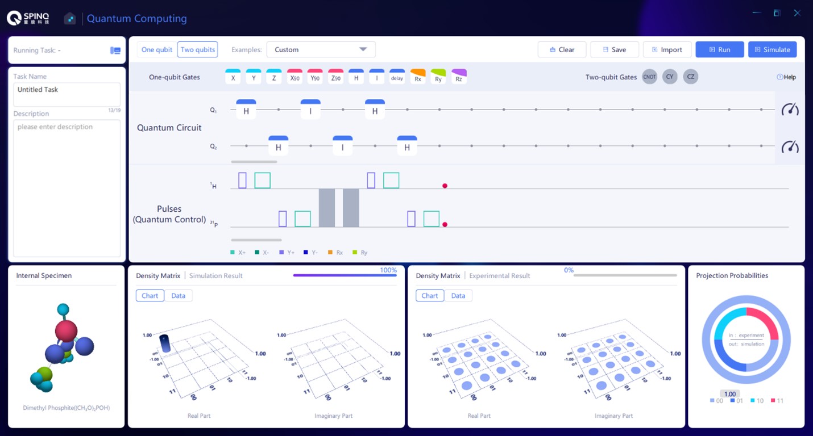Toggle the 01 legend in Projection Probabilities
813x436 pixels.
coord(737,401)
